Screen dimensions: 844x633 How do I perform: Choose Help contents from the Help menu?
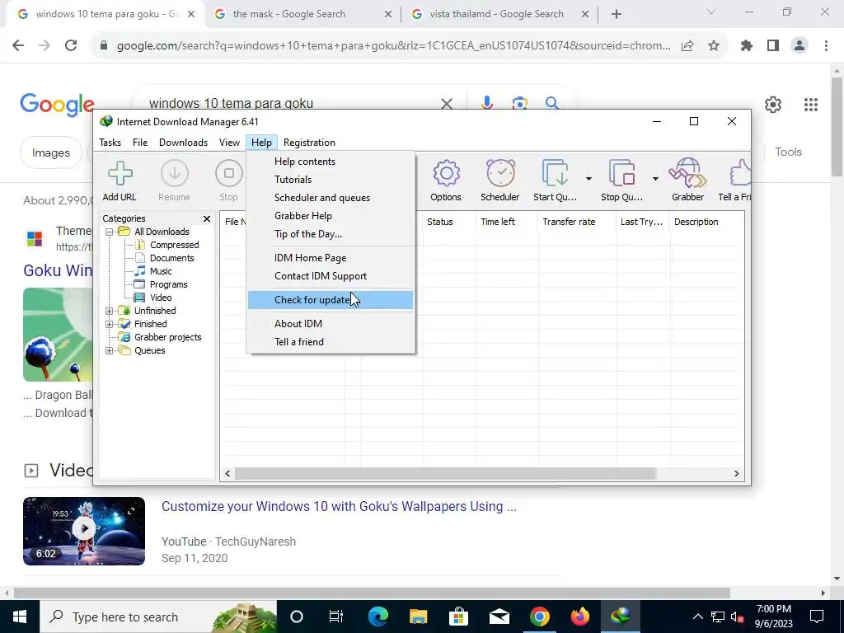[x=331, y=162]
